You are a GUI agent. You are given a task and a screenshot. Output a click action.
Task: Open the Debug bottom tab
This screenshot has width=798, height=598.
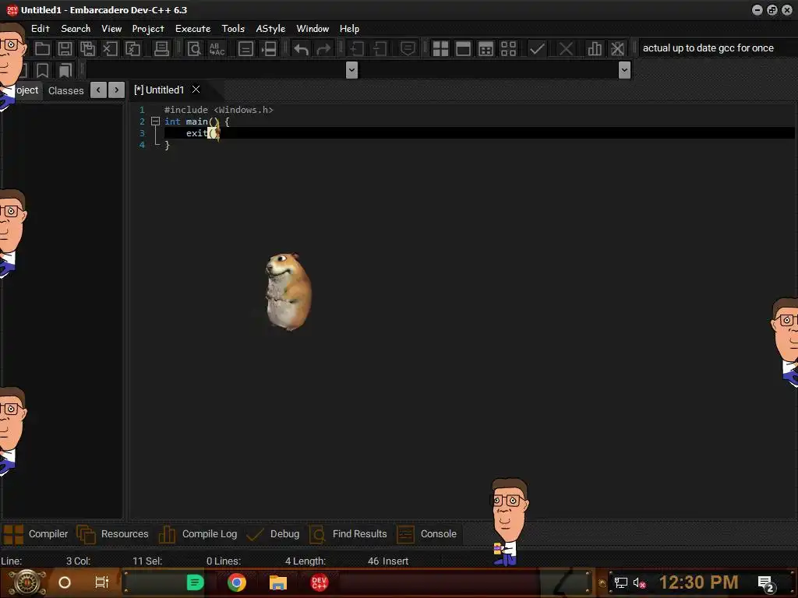[273, 534]
